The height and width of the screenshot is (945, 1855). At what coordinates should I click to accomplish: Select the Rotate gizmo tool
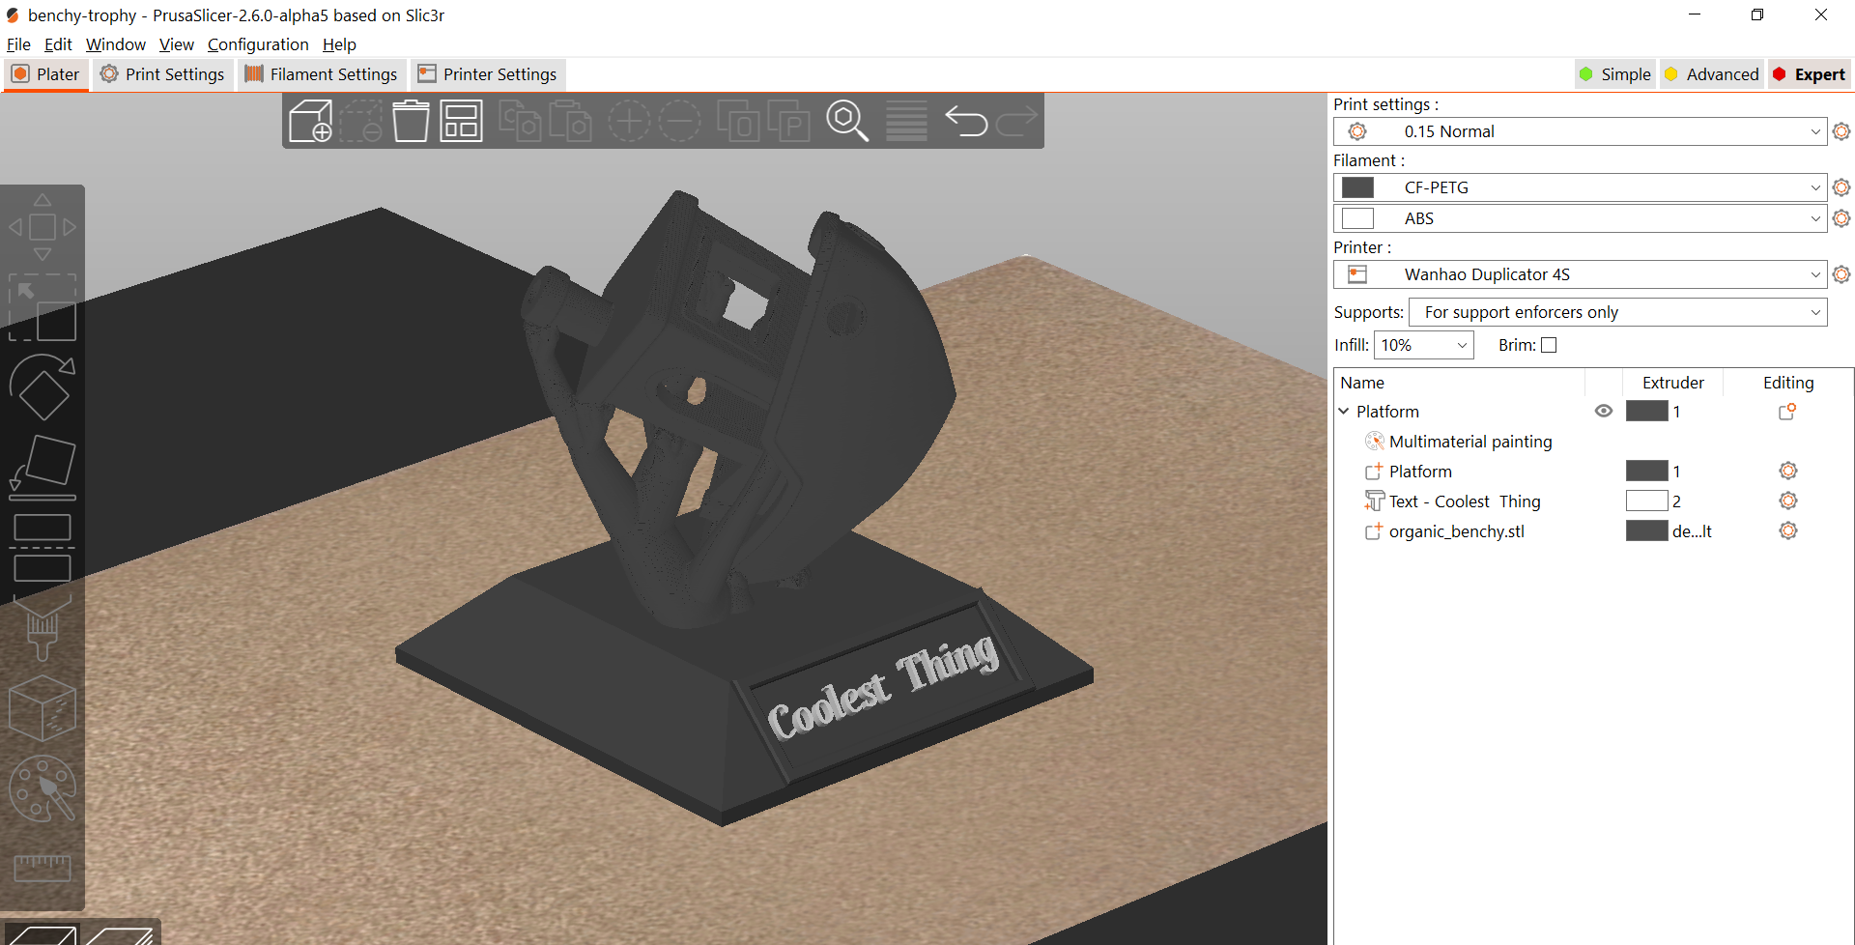(x=43, y=387)
